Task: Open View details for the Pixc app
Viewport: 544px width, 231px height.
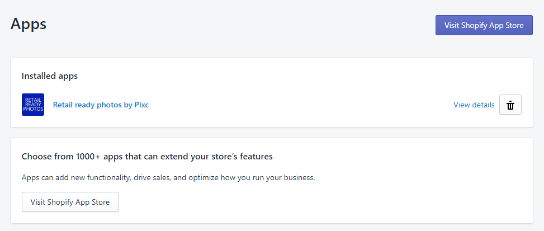Action: point(474,105)
